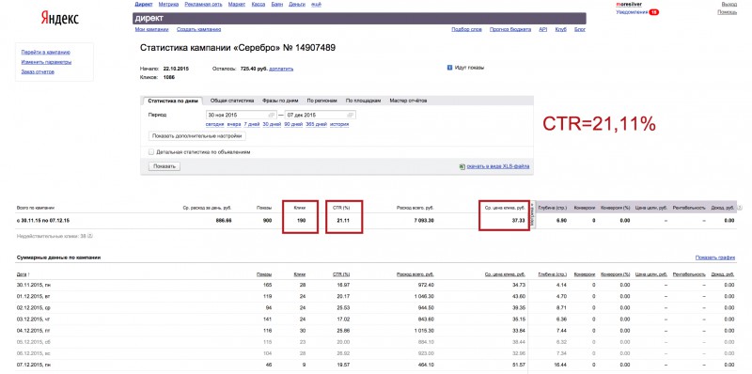Click "Изменить параметры" sidebar link

tap(46, 62)
